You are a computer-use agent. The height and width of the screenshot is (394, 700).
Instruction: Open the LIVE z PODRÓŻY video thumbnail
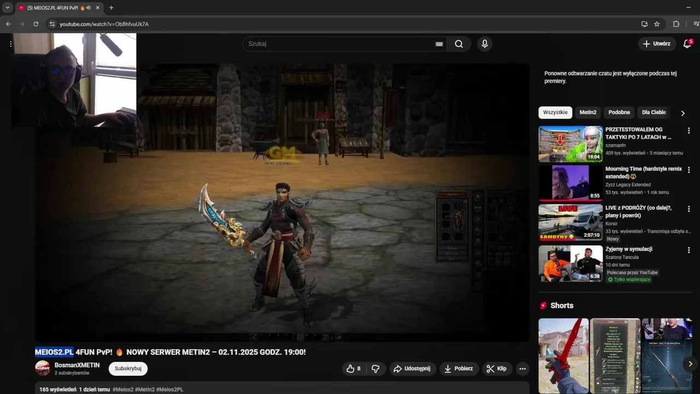(570, 222)
